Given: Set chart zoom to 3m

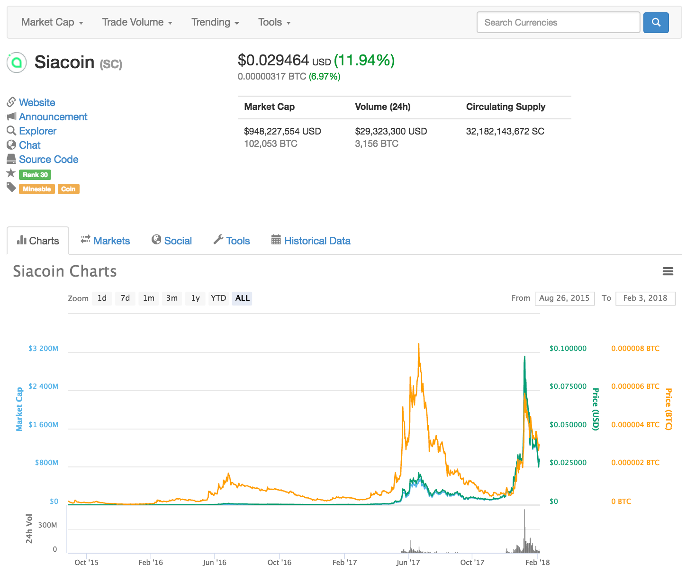Looking at the screenshot, I should pyautogui.click(x=172, y=298).
